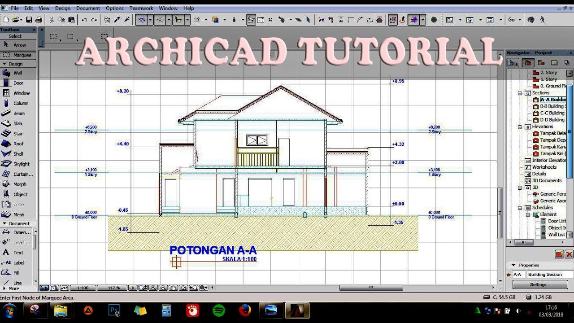
Task: Select the Slab tool
Action: click(x=18, y=123)
